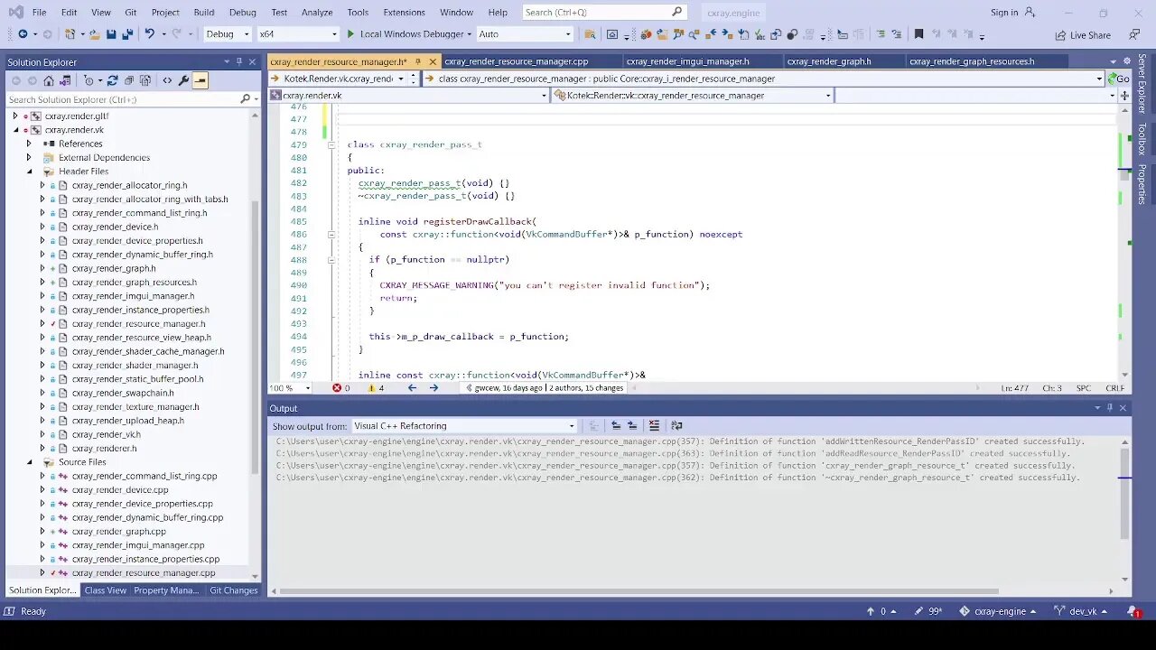
Task: Open the cxray.render.vk scope dropdown
Action: (409, 96)
